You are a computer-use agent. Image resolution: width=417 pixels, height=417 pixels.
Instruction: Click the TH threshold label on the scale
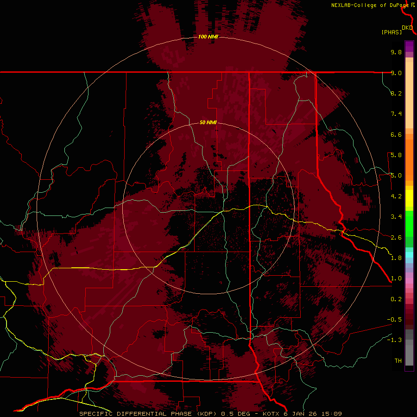(398, 361)
